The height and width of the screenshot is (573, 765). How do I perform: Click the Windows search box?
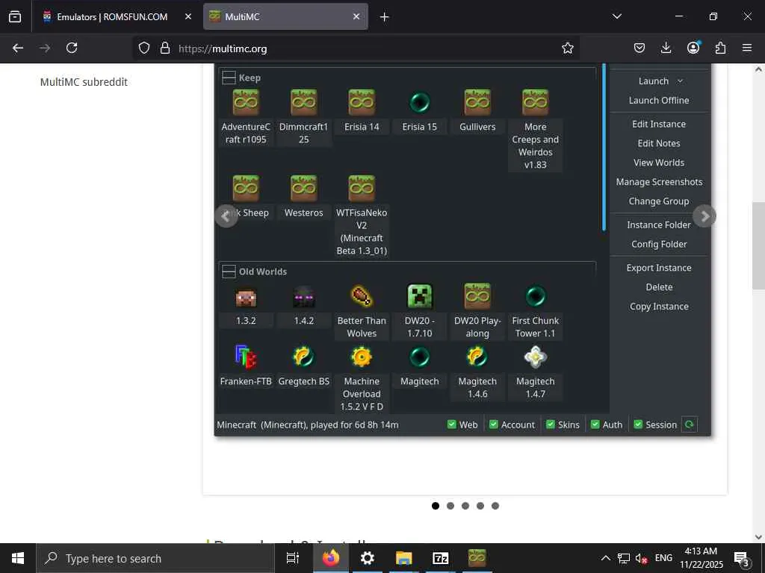(155, 558)
